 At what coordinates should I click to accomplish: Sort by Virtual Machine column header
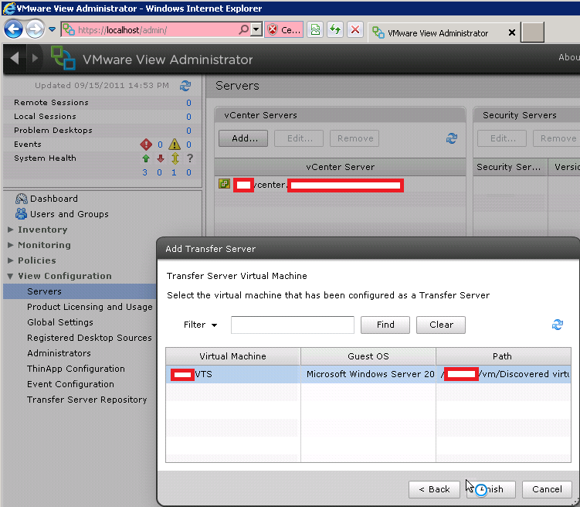233,356
